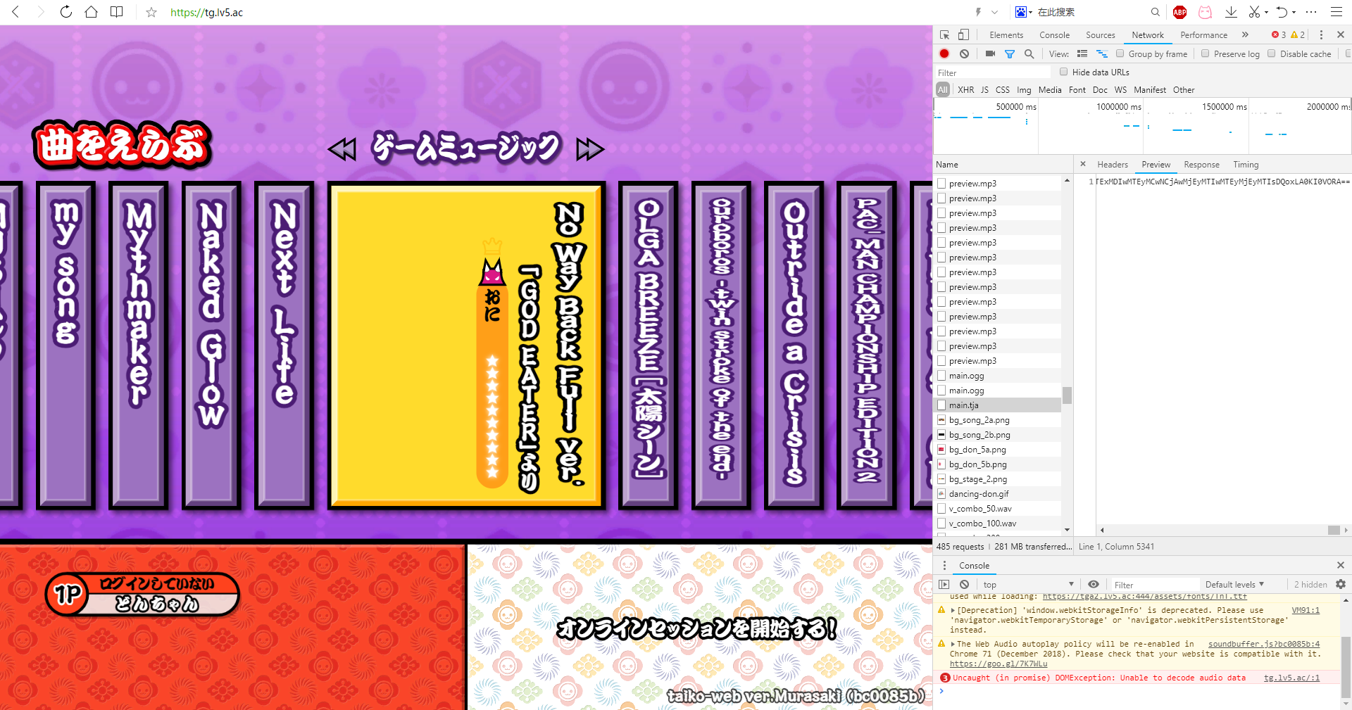Open goo.gl/7K7WLu link in console
1352x710 pixels.
pos(999,664)
